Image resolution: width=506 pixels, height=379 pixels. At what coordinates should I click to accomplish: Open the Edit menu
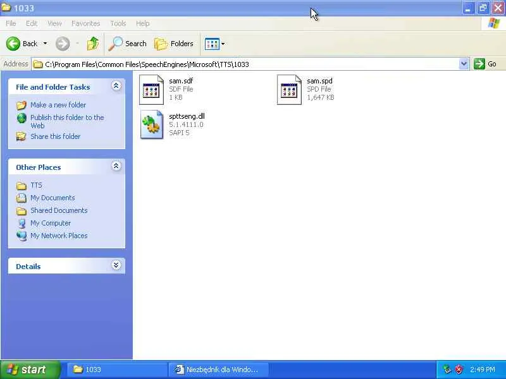(31, 23)
